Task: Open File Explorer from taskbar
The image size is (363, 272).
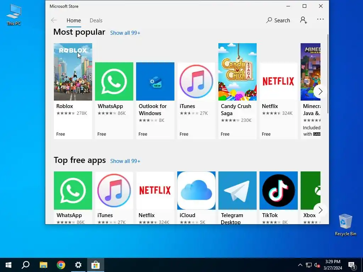Action: point(43,265)
